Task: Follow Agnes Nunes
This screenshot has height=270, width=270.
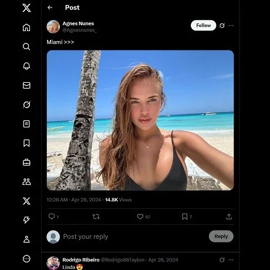Action: click(204, 25)
